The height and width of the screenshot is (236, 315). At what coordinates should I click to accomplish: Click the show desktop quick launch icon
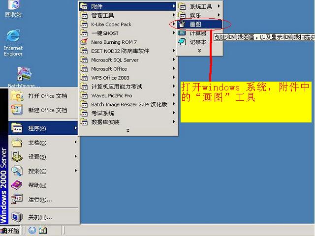(x=43, y=230)
